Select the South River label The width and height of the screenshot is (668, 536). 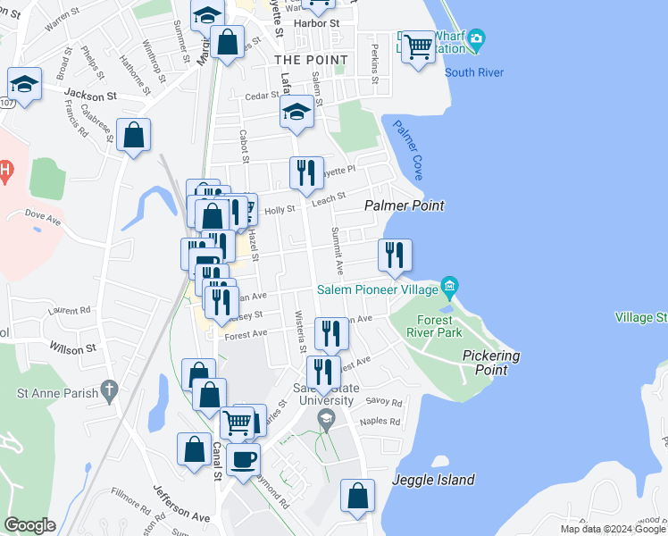tap(474, 72)
